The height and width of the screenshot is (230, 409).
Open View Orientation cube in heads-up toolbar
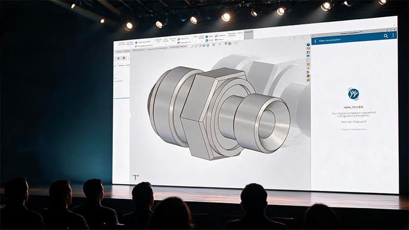click(x=208, y=45)
